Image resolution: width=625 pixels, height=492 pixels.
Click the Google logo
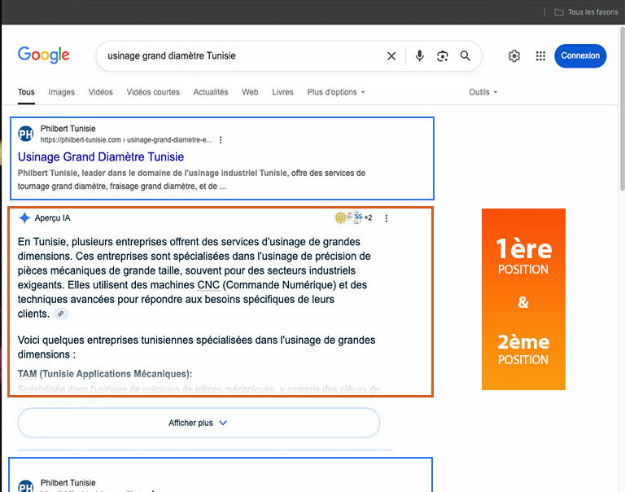coord(44,55)
